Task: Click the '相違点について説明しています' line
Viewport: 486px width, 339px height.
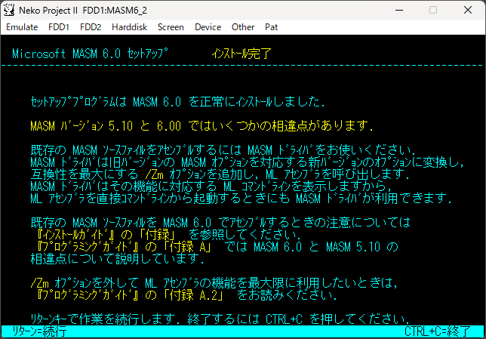Action: [x=118, y=259]
